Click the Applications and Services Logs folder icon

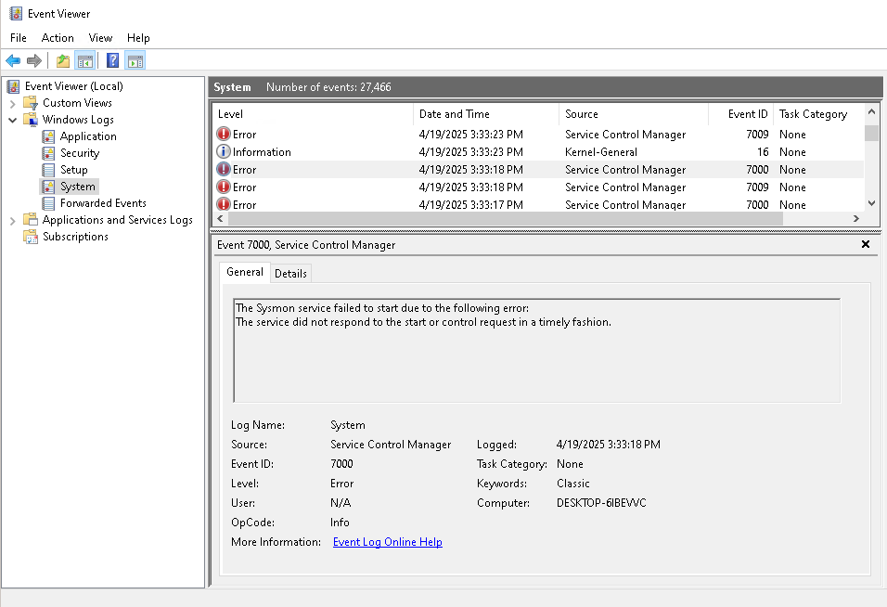click(30, 220)
